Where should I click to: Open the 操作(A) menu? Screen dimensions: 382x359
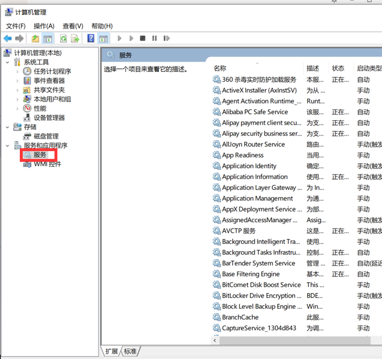click(44, 26)
